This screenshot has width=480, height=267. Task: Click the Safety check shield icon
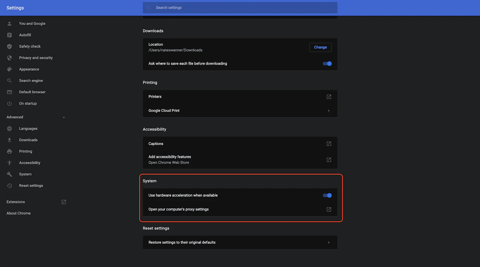(9, 46)
